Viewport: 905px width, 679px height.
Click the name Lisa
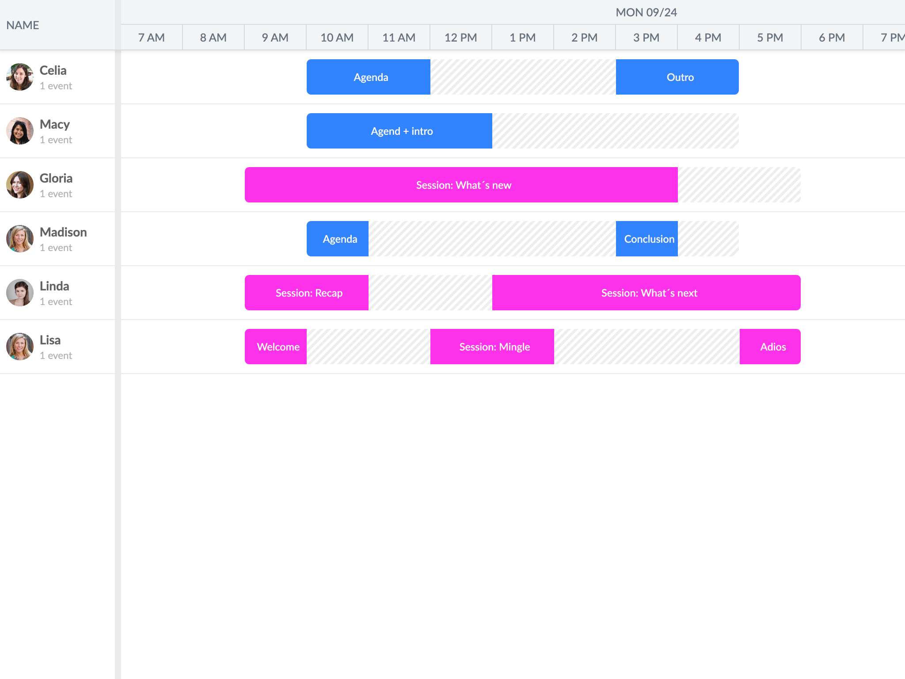(x=50, y=340)
